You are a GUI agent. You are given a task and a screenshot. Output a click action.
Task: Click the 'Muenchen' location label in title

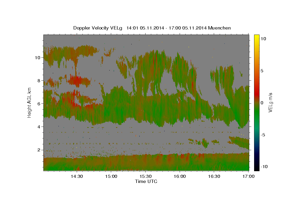point(219,28)
